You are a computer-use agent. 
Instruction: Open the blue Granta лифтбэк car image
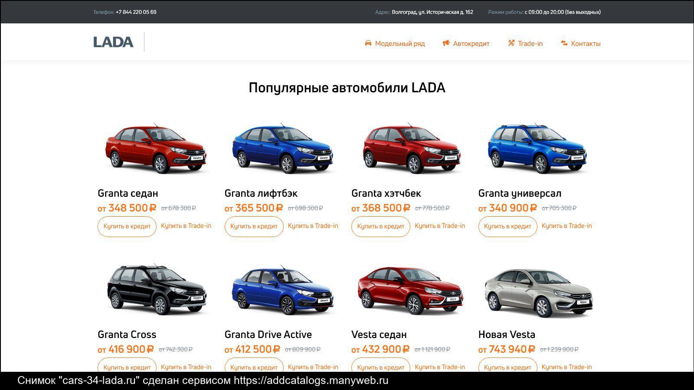click(x=282, y=149)
